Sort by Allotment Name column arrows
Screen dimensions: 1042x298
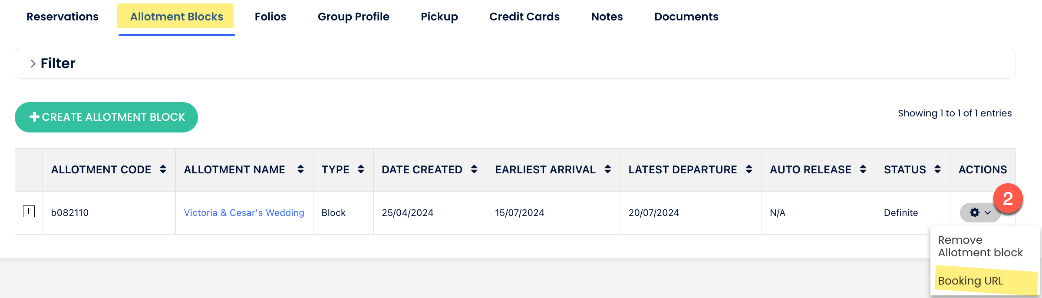[x=300, y=169]
